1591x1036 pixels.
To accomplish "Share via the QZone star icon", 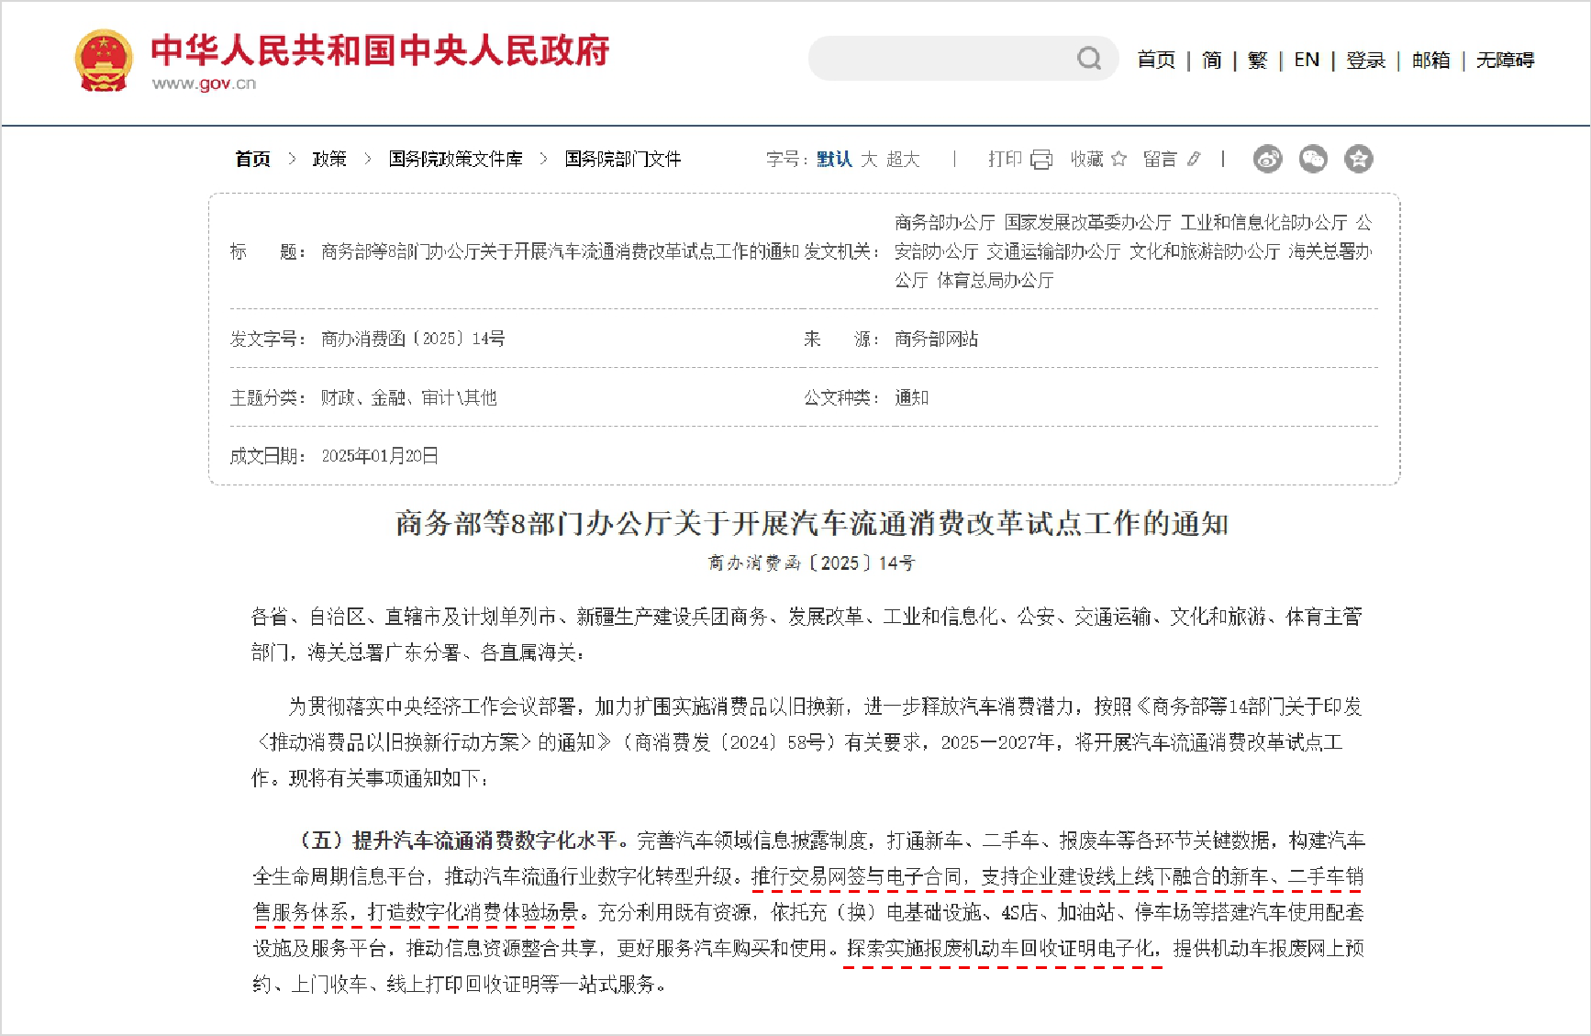I will coord(1358,159).
